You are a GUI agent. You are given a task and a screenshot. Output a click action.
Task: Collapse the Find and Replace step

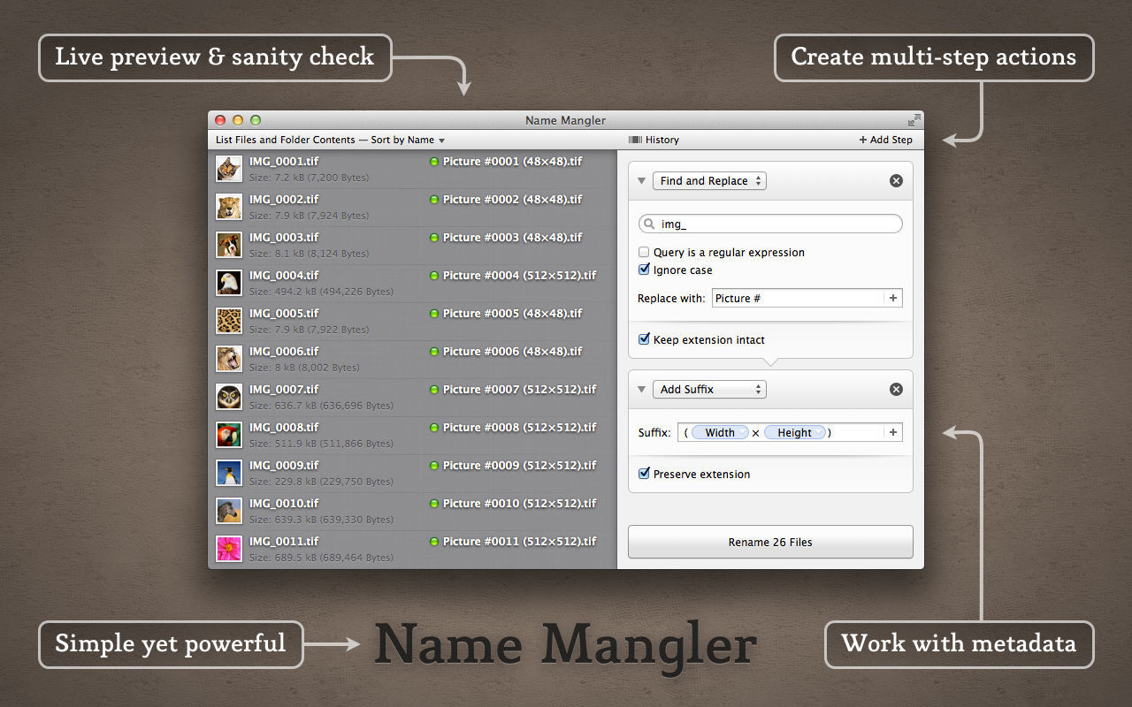(x=640, y=180)
